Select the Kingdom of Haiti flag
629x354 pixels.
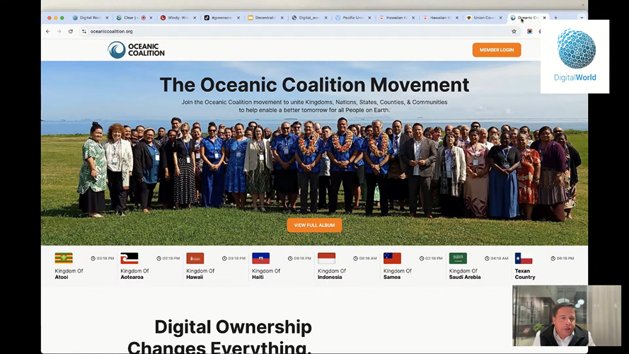tap(261, 258)
